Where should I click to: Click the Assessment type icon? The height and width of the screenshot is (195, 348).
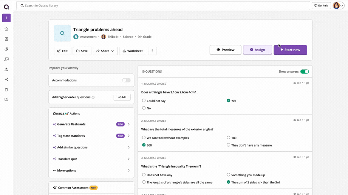pos(76,37)
